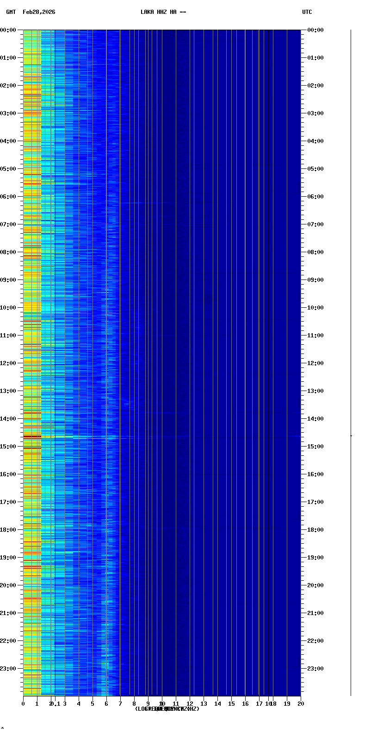Click the tick mark on the right vertical line
The height and width of the screenshot is (733, 371).
tap(351, 436)
